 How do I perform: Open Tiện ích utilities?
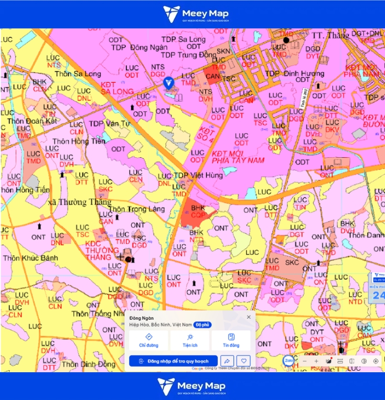coord(190,340)
